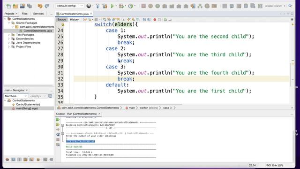Click the red Toggle Breakpoint editor icon
The height and width of the screenshot is (169, 300).
pyautogui.click(x=155, y=20)
